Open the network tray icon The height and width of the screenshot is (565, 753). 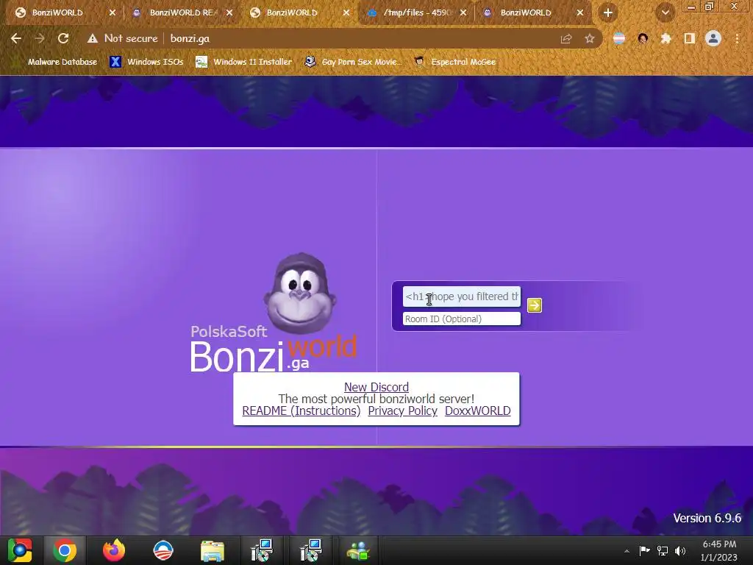coord(663,550)
